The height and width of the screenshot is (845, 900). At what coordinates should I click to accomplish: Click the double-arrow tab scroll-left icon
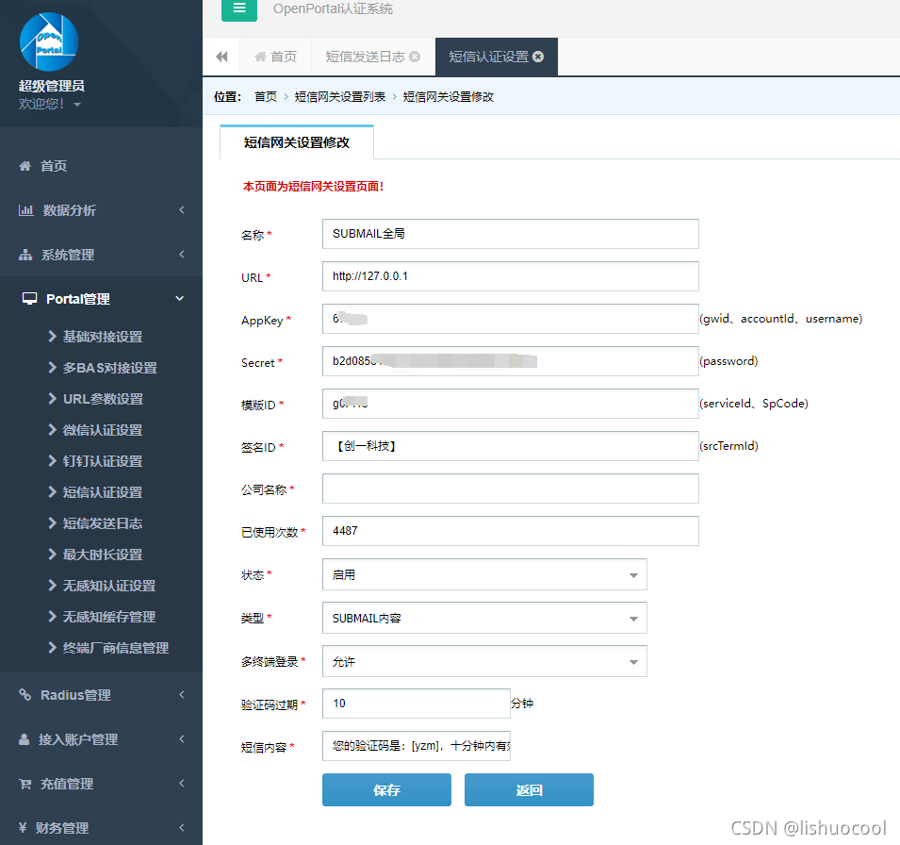(221, 57)
